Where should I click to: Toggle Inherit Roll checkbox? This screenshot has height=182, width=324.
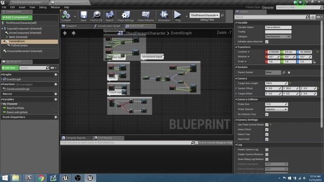pyautogui.click(x=267, y=140)
